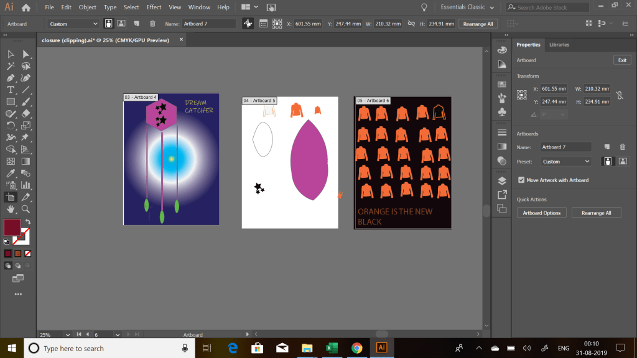Screen dimensions: 637x358
Task: Click the Home icon in top bar
Action: tap(26, 7)
